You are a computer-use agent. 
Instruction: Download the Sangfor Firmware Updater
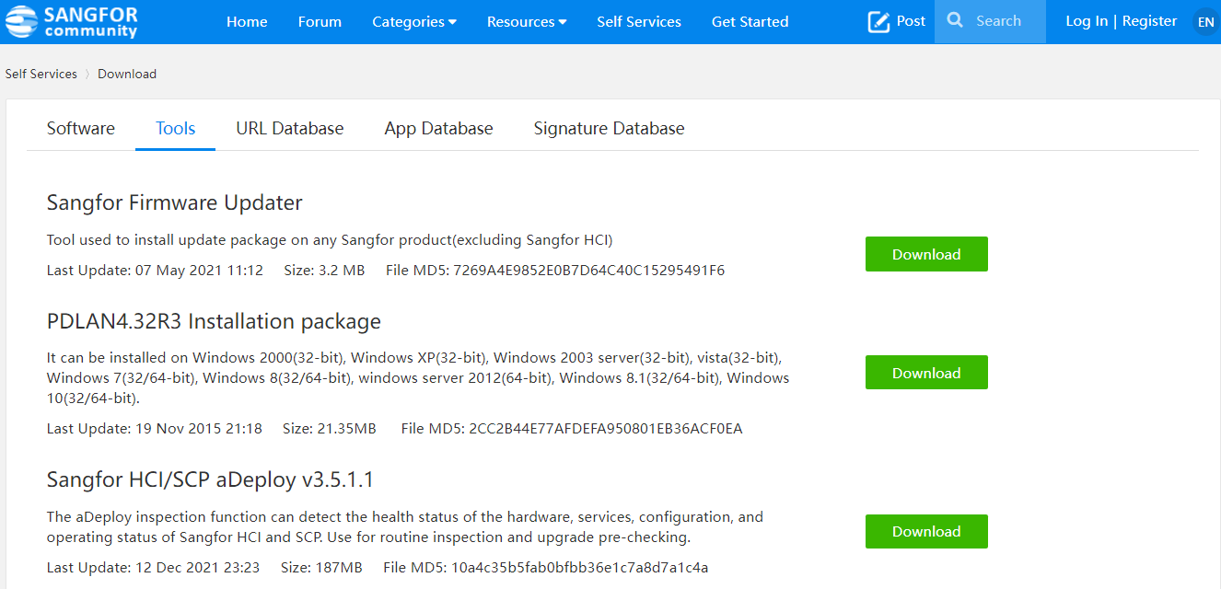tap(925, 255)
